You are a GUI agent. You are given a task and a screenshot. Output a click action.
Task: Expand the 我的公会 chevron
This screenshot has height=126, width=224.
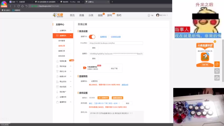point(71,71)
